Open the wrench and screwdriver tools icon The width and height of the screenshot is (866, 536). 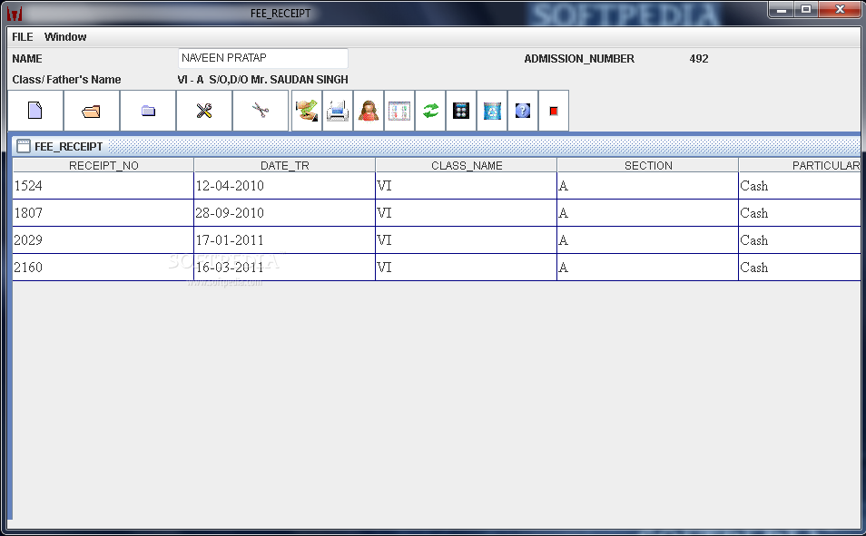point(204,111)
